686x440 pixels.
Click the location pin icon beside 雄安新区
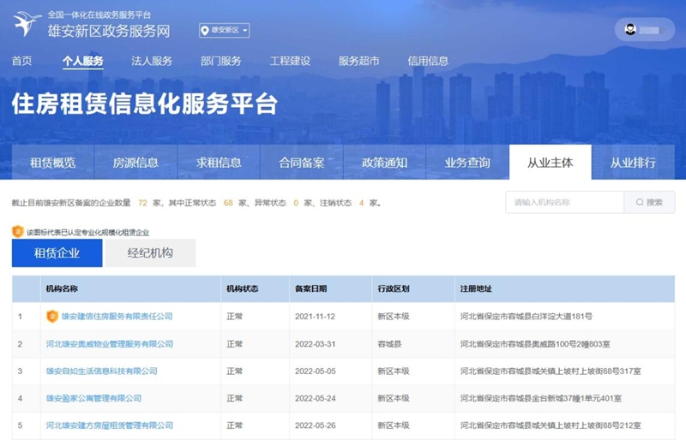pyautogui.click(x=205, y=31)
